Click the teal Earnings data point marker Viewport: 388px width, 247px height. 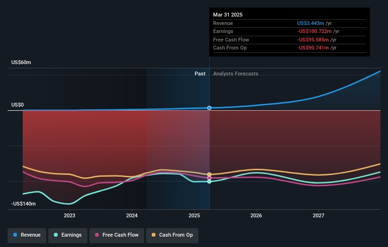coord(209,181)
